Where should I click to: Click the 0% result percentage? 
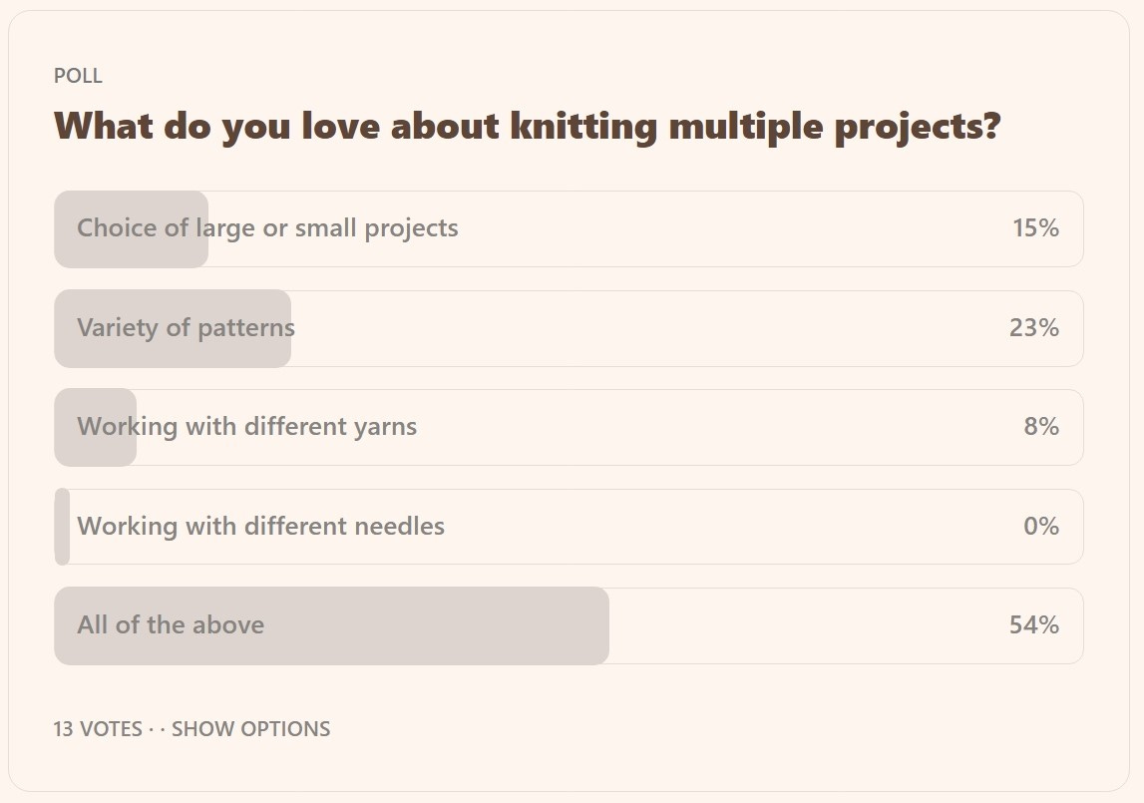(1041, 526)
